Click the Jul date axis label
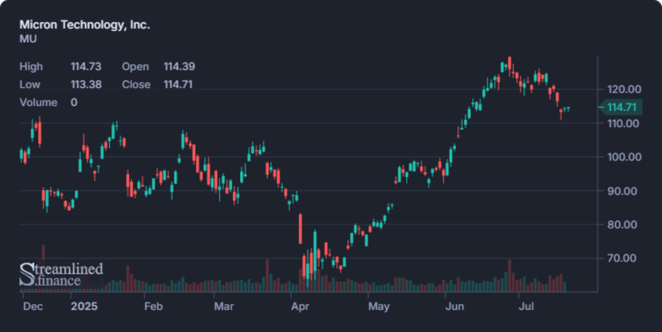The width and height of the screenshot is (662, 332). [x=526, y=306]
